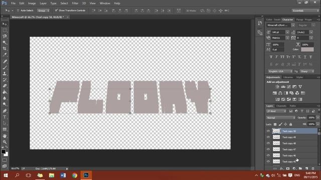This screenshot has width=321, height=180.
Task: Select the History Brush tool
Action: coord(5,80)
